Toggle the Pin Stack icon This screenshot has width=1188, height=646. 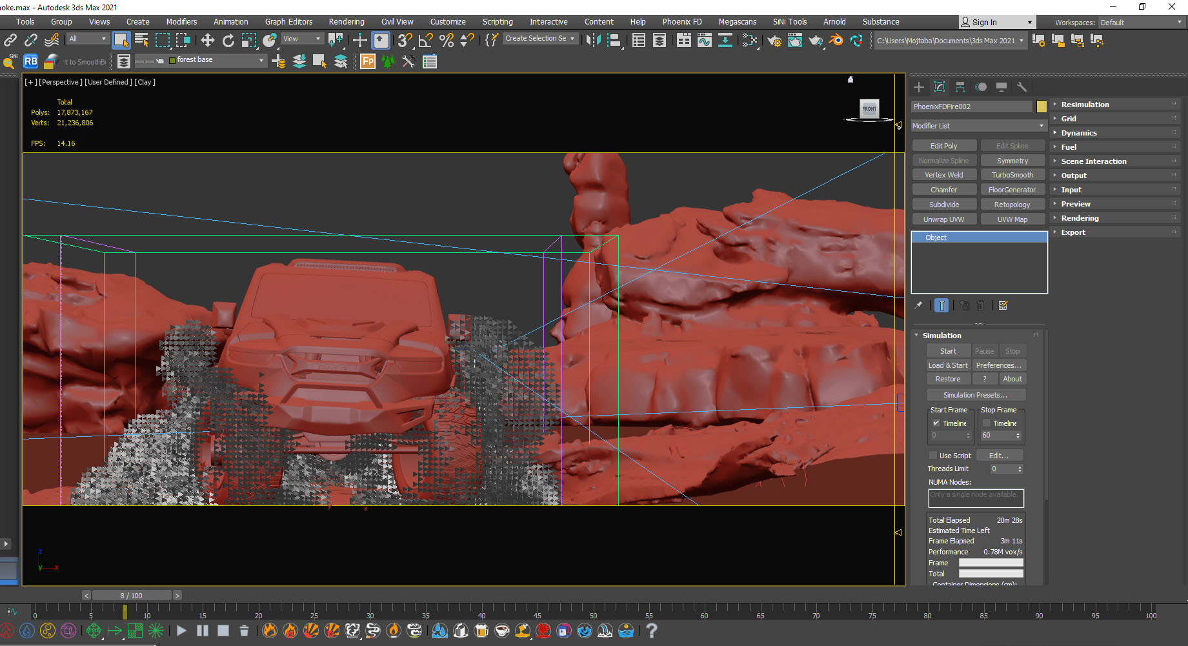pyautogui.click(x=919, y=306)
